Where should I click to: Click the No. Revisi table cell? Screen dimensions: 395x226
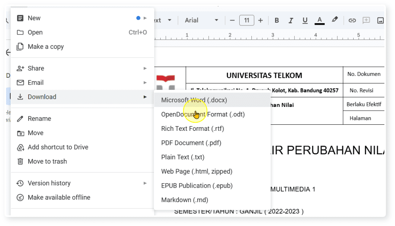pyautogui.click(x=364, y=90)
